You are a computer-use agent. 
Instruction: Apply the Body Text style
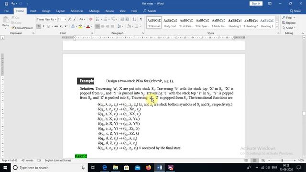[170, 22]
